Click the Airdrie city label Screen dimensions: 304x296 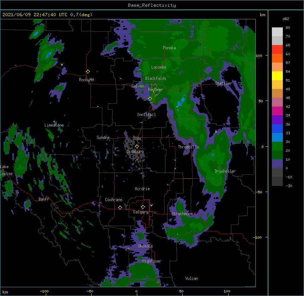click(142, 189)
